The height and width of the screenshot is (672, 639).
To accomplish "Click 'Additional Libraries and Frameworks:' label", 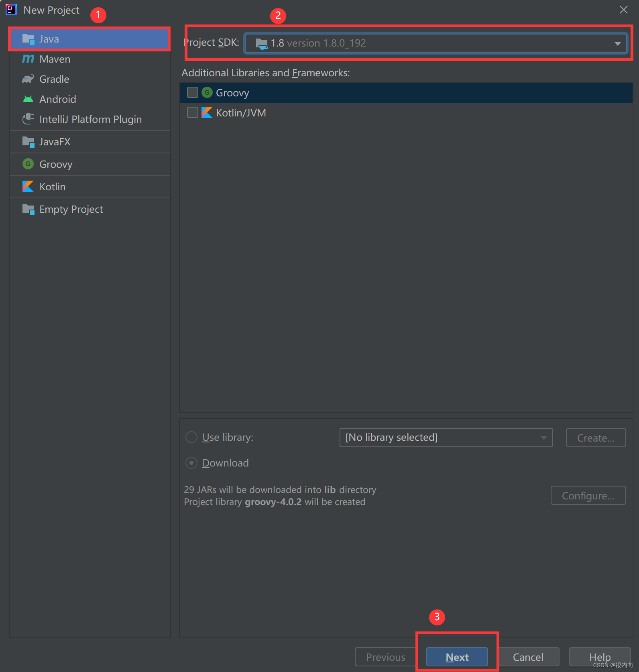I will pyautogui.click(x=266, y=73).
